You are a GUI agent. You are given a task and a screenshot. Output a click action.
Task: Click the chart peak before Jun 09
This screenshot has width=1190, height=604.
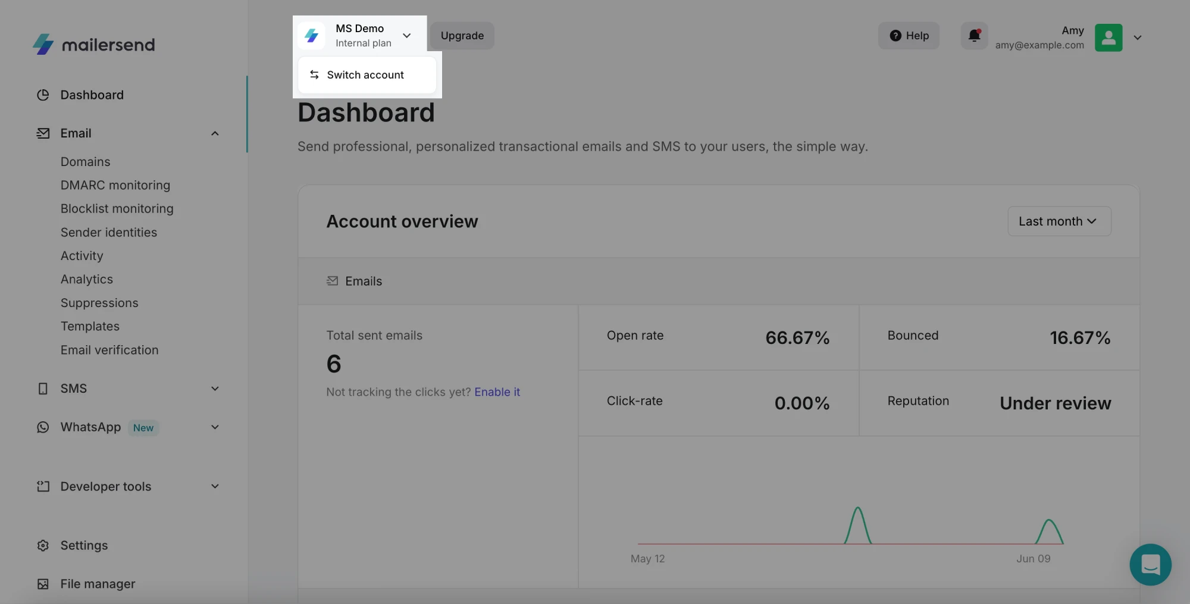[1049, 521]
